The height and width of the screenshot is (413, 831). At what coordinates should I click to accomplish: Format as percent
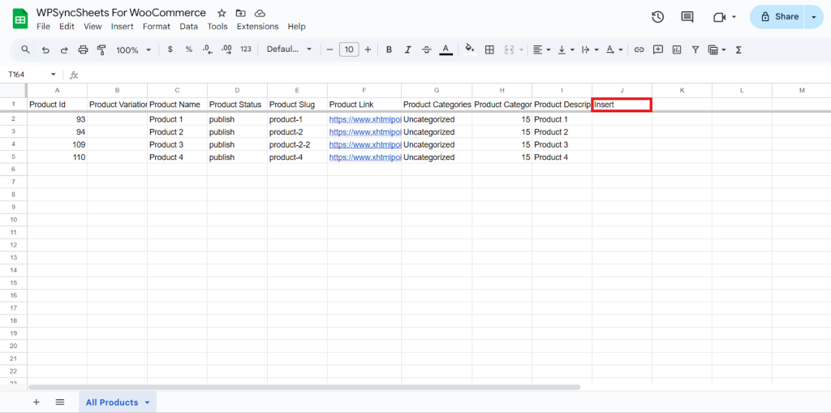pos(188,49)
